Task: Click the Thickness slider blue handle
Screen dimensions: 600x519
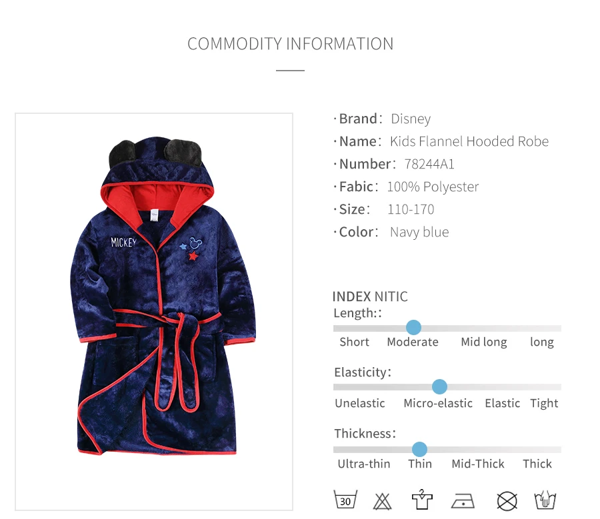Action: [x=419, y=449]
